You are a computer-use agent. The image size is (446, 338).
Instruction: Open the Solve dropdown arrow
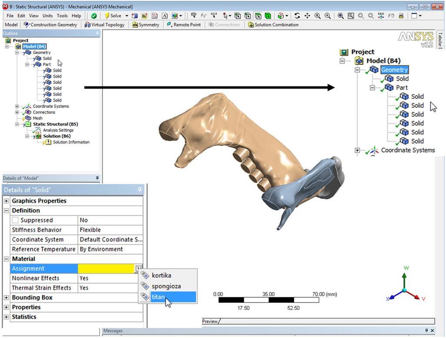pyautogui.click(x=127, y=16)
